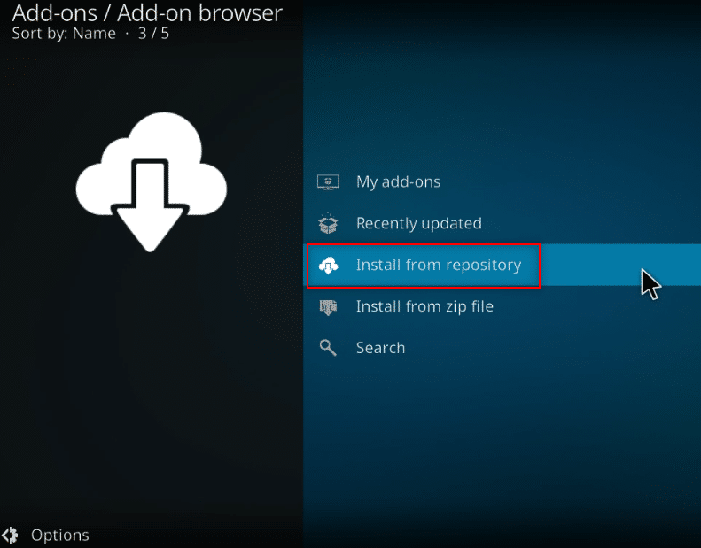
Task: Click the Recently updated open box icon
Action: 328,223
